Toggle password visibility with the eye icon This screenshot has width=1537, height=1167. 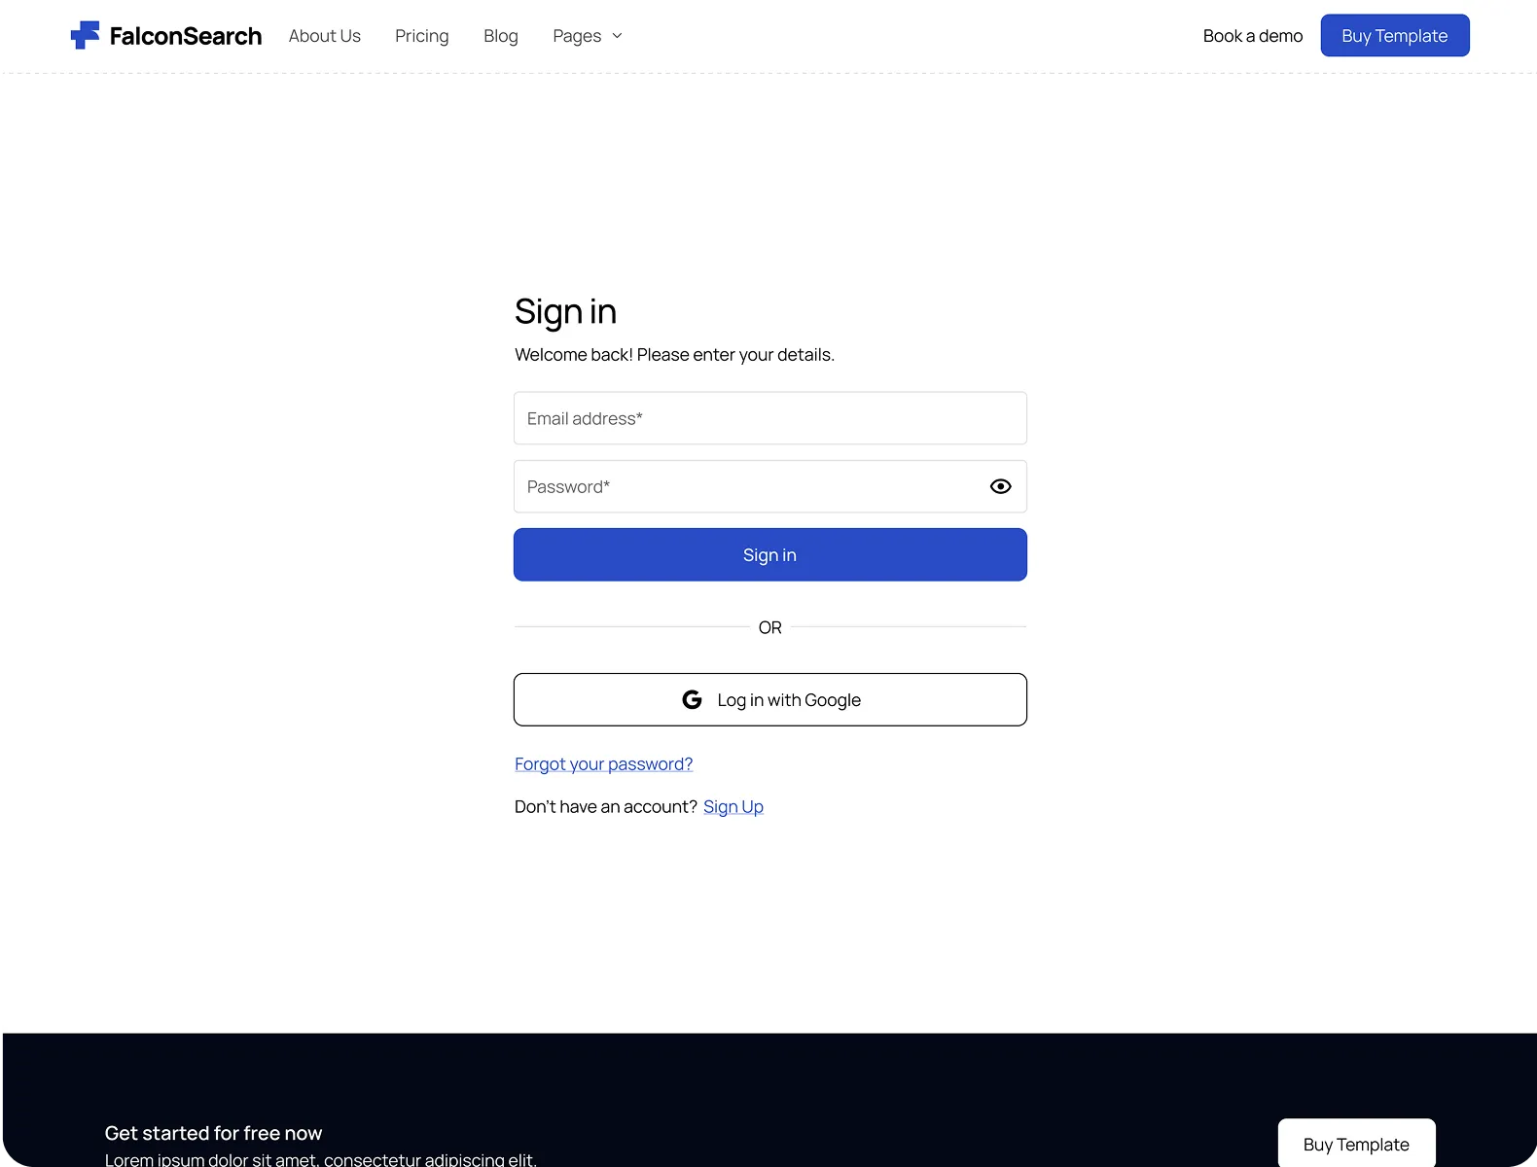[x=1001, y=486]
